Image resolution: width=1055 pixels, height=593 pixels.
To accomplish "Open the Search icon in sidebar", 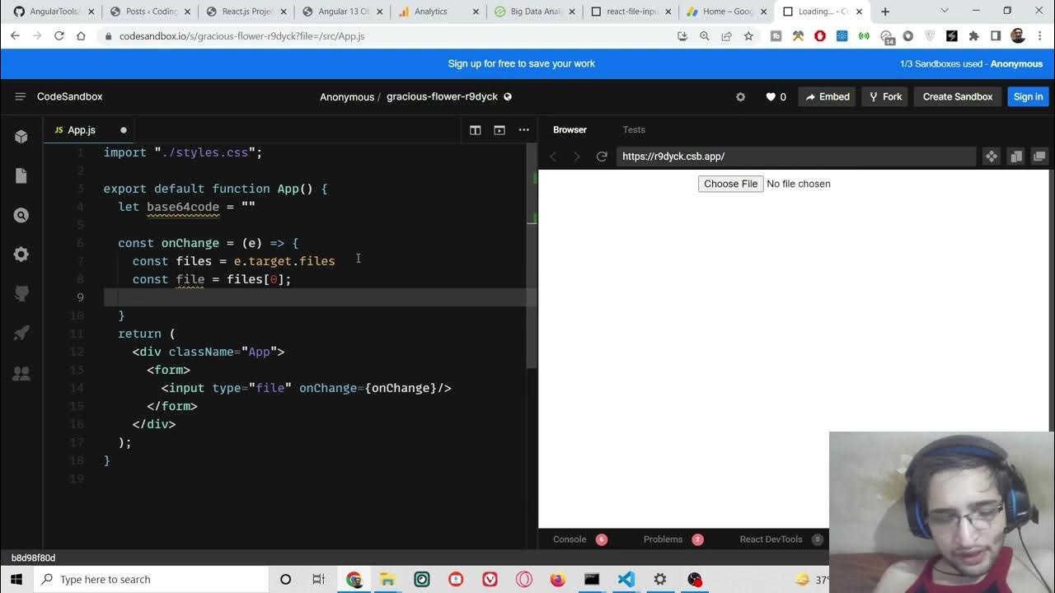I will [21, 215].
